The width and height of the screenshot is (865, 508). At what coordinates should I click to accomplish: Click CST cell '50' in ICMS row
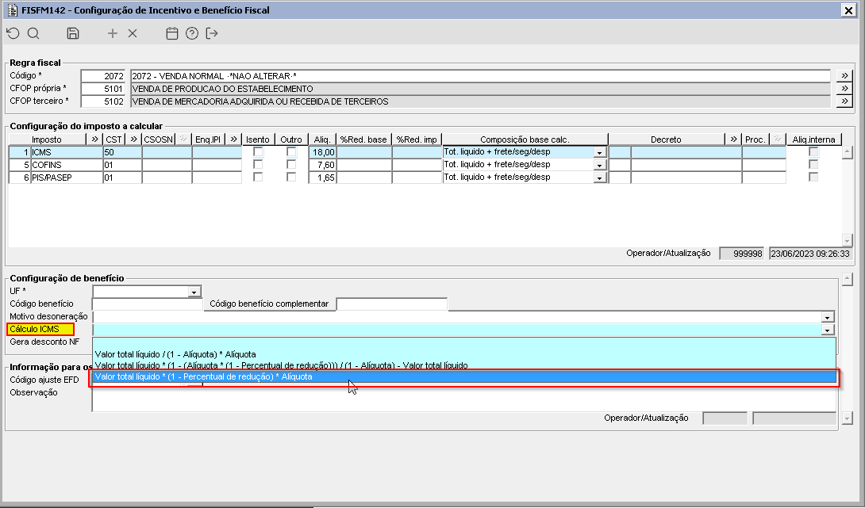coord(122,152)
